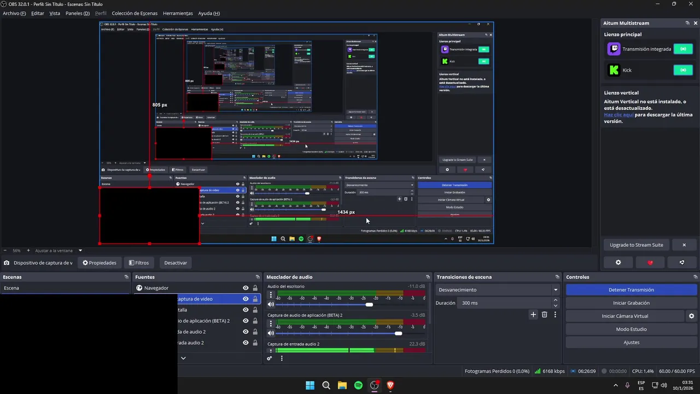This screenshot has height=394, width=700.
Task: Toggle Kick stream output
Action: pyautogui.click(x=683, y=70)
